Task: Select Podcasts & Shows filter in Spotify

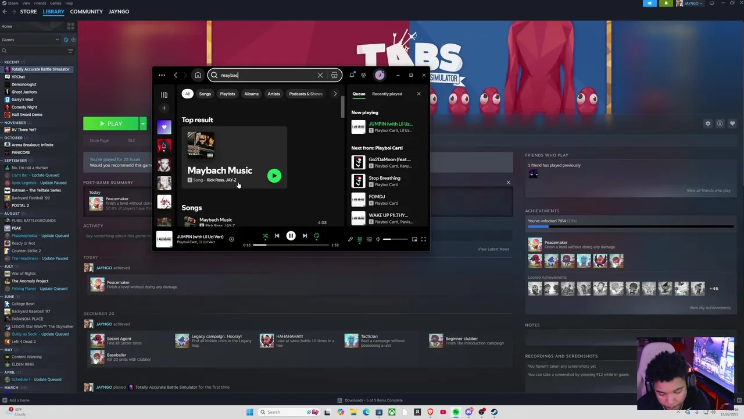Action: pyautogui.click(x=306, y=94)
